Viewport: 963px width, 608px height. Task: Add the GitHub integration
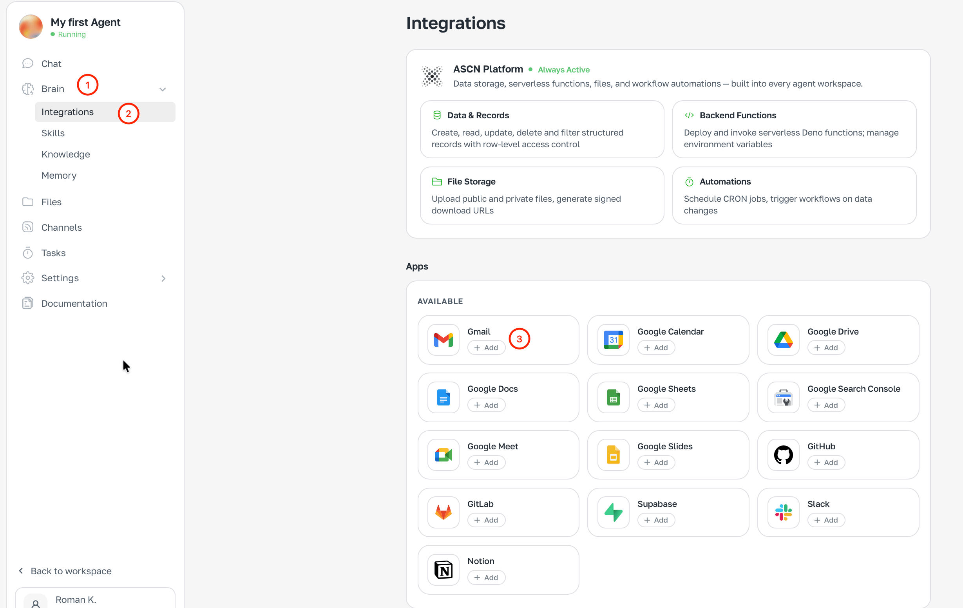click(826, 462)
